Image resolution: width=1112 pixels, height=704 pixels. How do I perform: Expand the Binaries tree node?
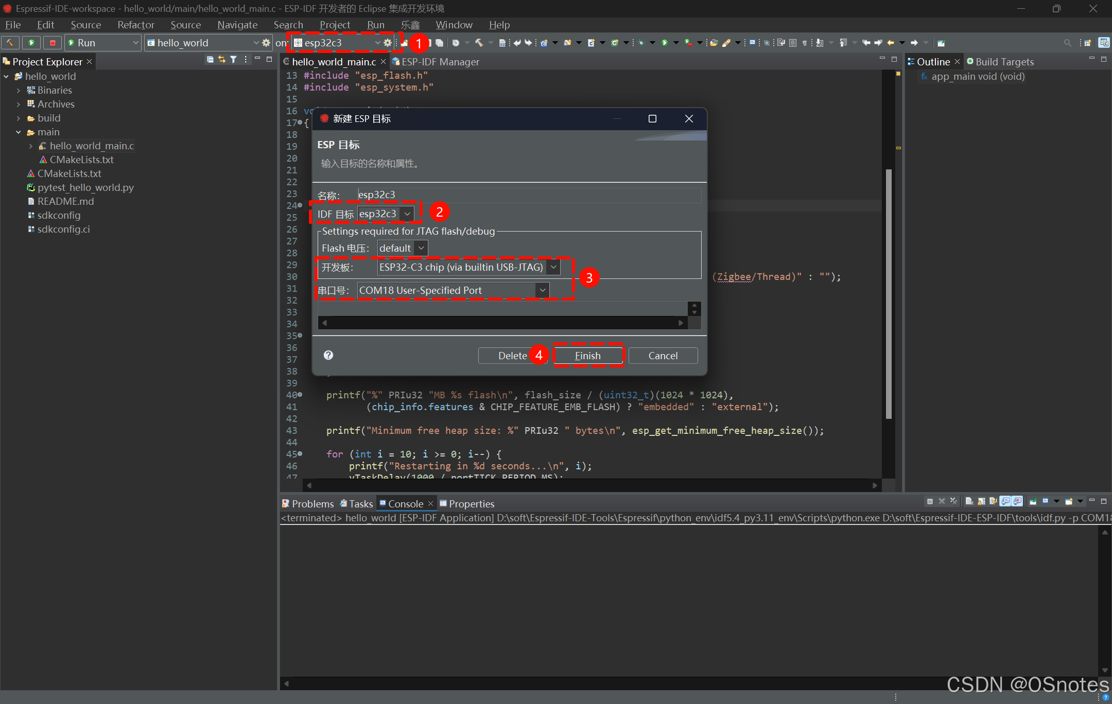point(19,91)
